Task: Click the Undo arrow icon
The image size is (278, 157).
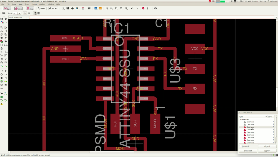Action: [132, 8]
